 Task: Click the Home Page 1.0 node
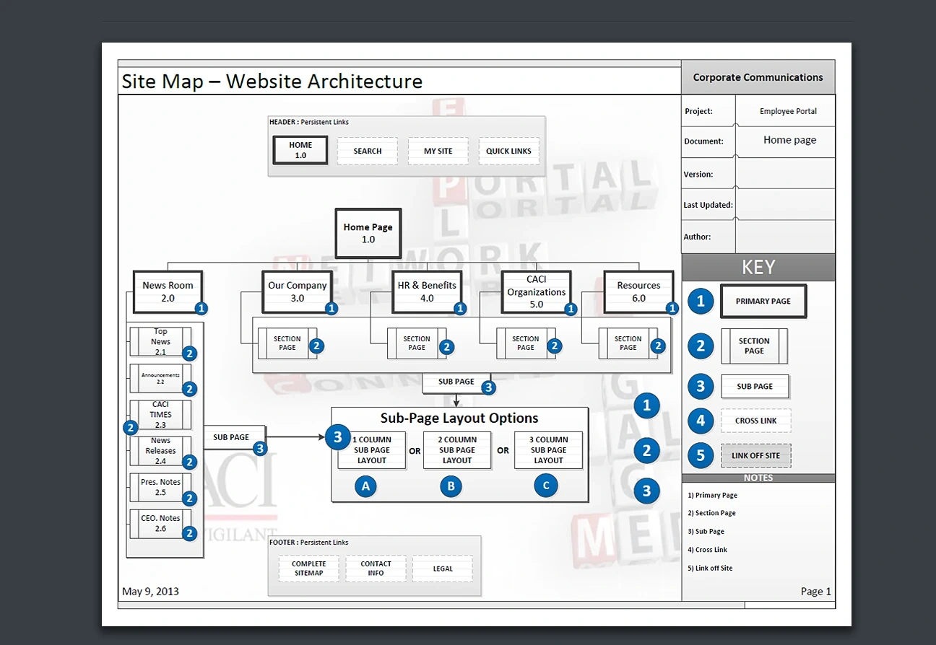[368, 233]
